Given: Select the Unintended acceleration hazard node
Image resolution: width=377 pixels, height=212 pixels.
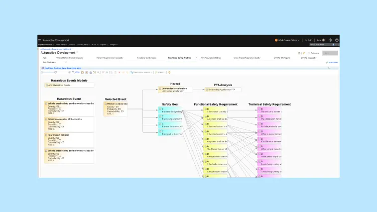Looking at the screenshot, I should pyautogui.click(x=175, y=90).
